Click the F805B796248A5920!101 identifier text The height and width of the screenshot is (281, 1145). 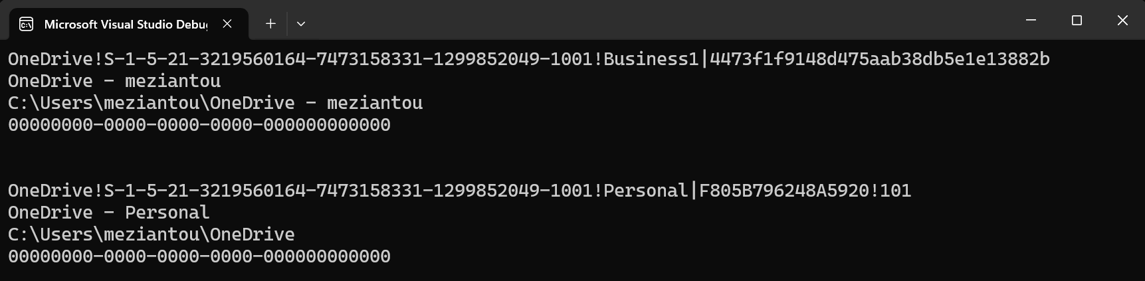(x=805, y=191)
